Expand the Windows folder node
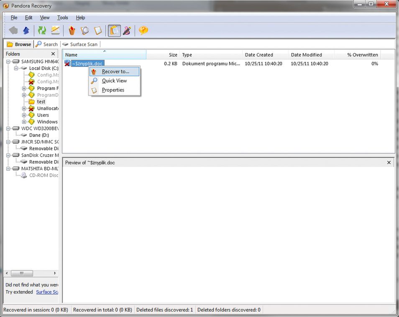This screenshot has width=399, height=317. click(x=24, y=122)
